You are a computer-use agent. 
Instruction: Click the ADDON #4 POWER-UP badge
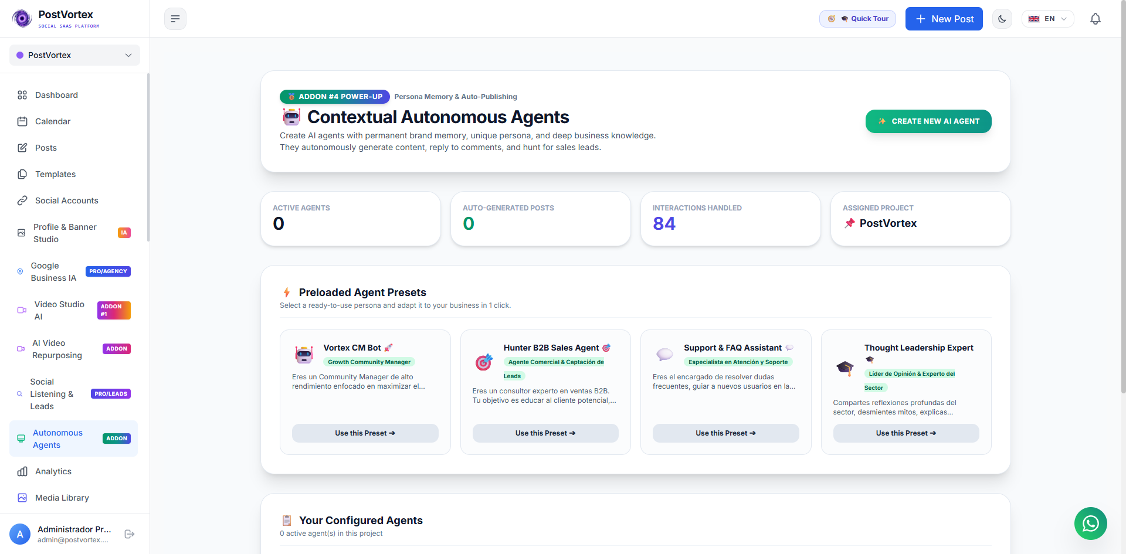point(335,97)
